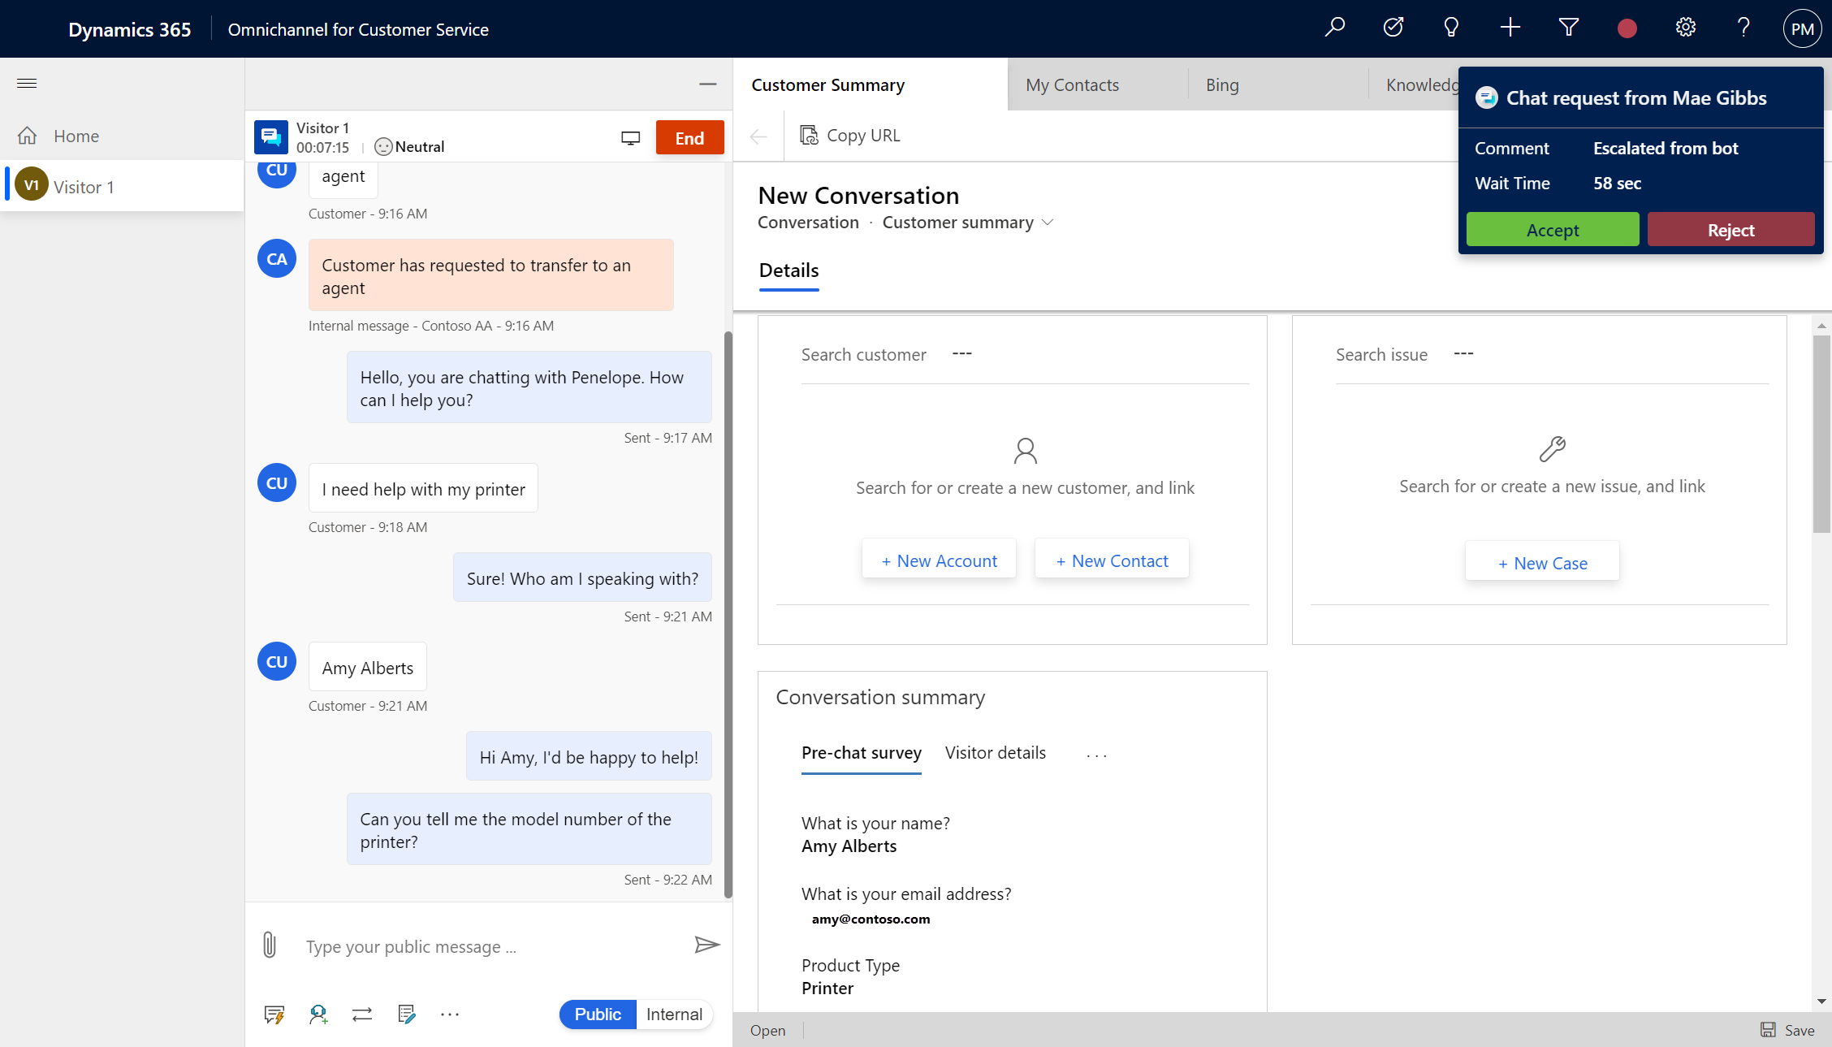Select the Pre-chat survey tab
This screenshot has width=1832, height=1047.
pyautogui.click(x=862, y=752)
